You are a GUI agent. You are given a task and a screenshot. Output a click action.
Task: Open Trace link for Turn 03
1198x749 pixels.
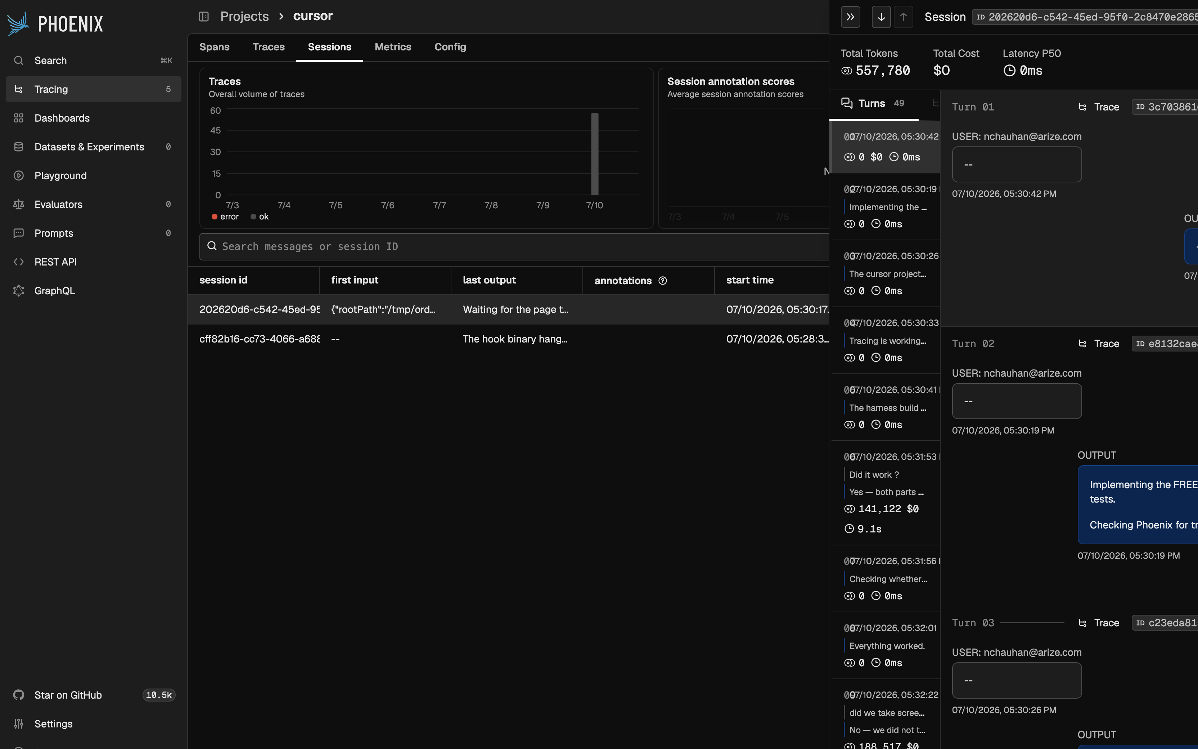1099,623
